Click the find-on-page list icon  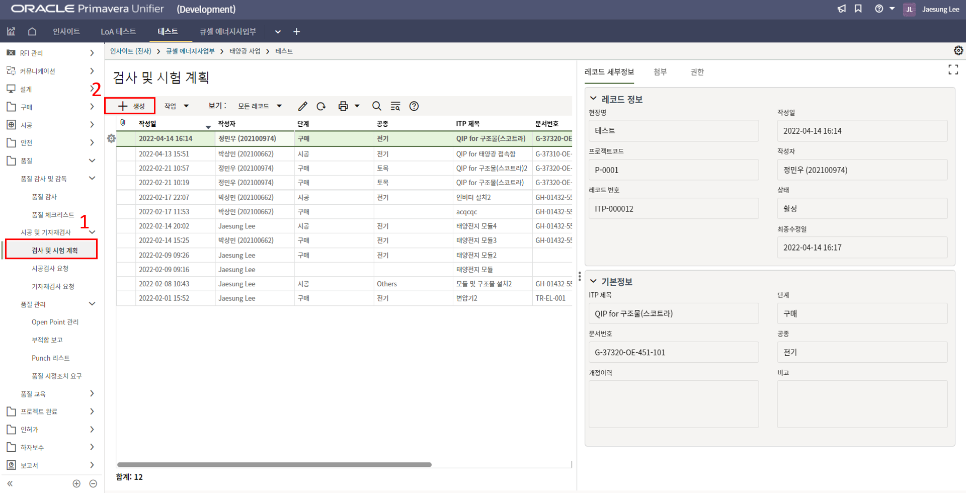click(x=395, y=106)
